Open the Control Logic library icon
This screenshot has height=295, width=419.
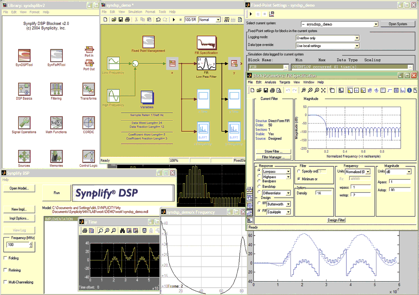pyautogui.click(x=88, y=157)
